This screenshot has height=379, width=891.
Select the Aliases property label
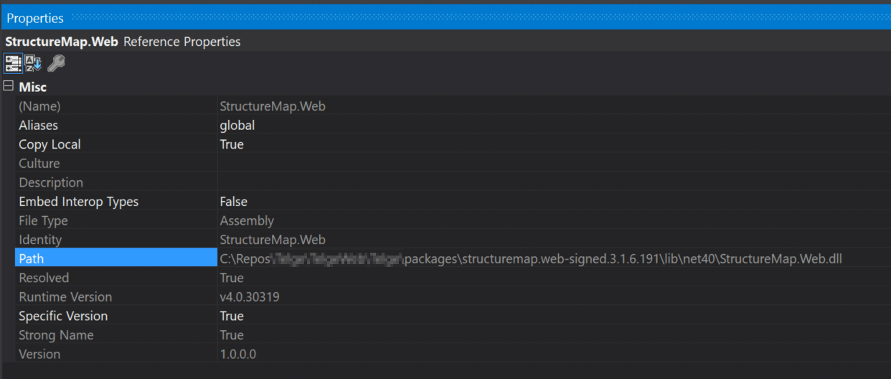38,126
